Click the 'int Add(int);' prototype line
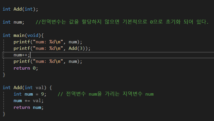The image size is (214, 121). tap(20, 9)
